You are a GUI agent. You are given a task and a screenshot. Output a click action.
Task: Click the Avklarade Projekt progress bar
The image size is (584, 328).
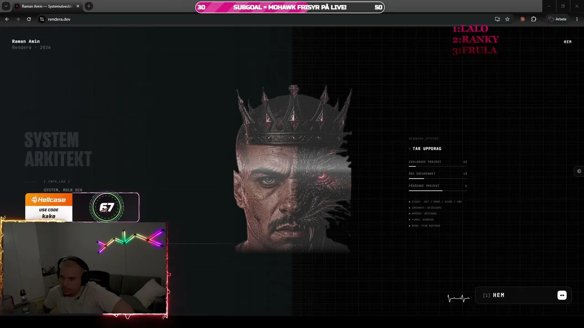point(438,166)
